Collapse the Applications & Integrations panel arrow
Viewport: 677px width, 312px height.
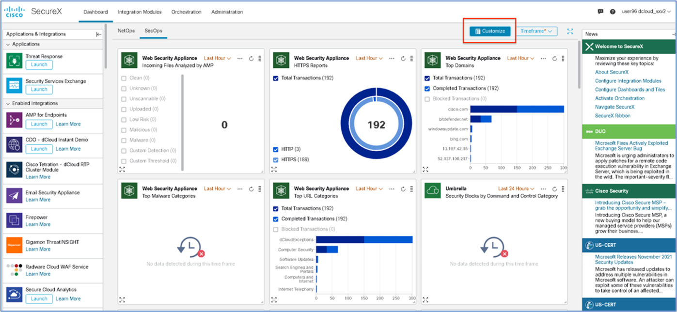coord(98,34)
